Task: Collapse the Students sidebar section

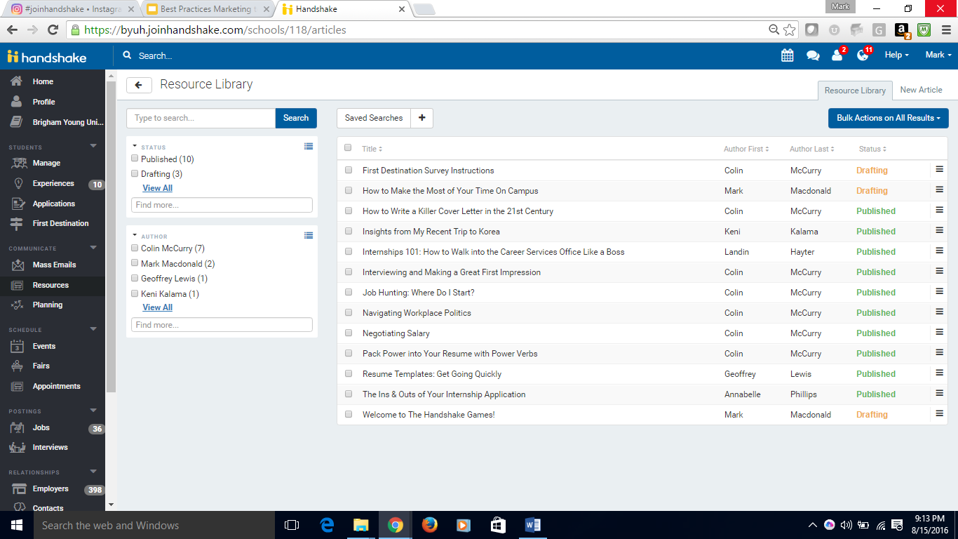Action: (93, 146)
